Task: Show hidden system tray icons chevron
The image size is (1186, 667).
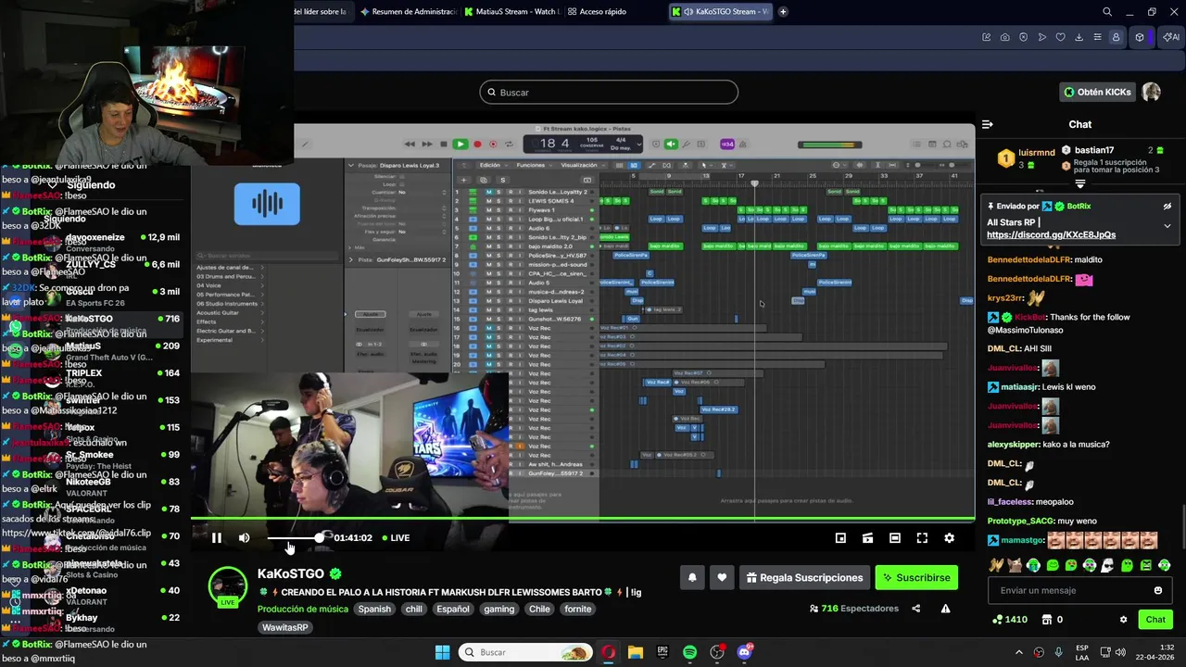Action: (x=1019, y=652)
